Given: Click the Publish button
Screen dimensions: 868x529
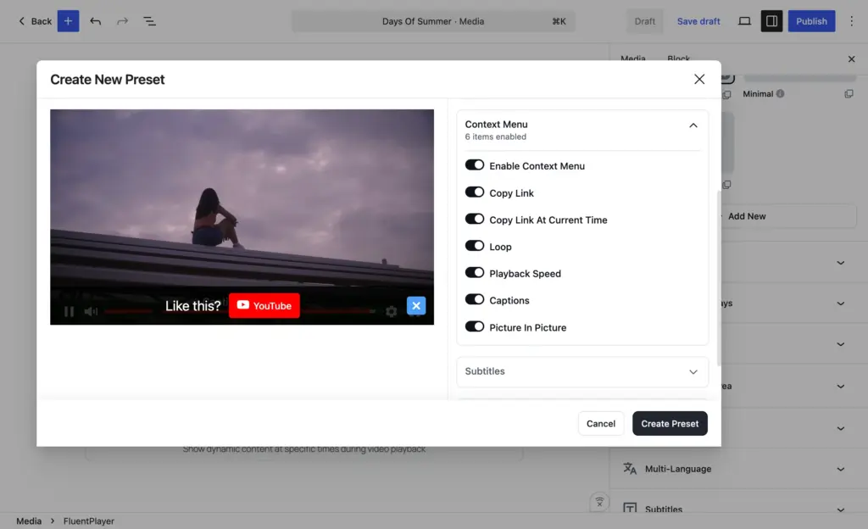Looking at the screenshot, I should 811,21.
